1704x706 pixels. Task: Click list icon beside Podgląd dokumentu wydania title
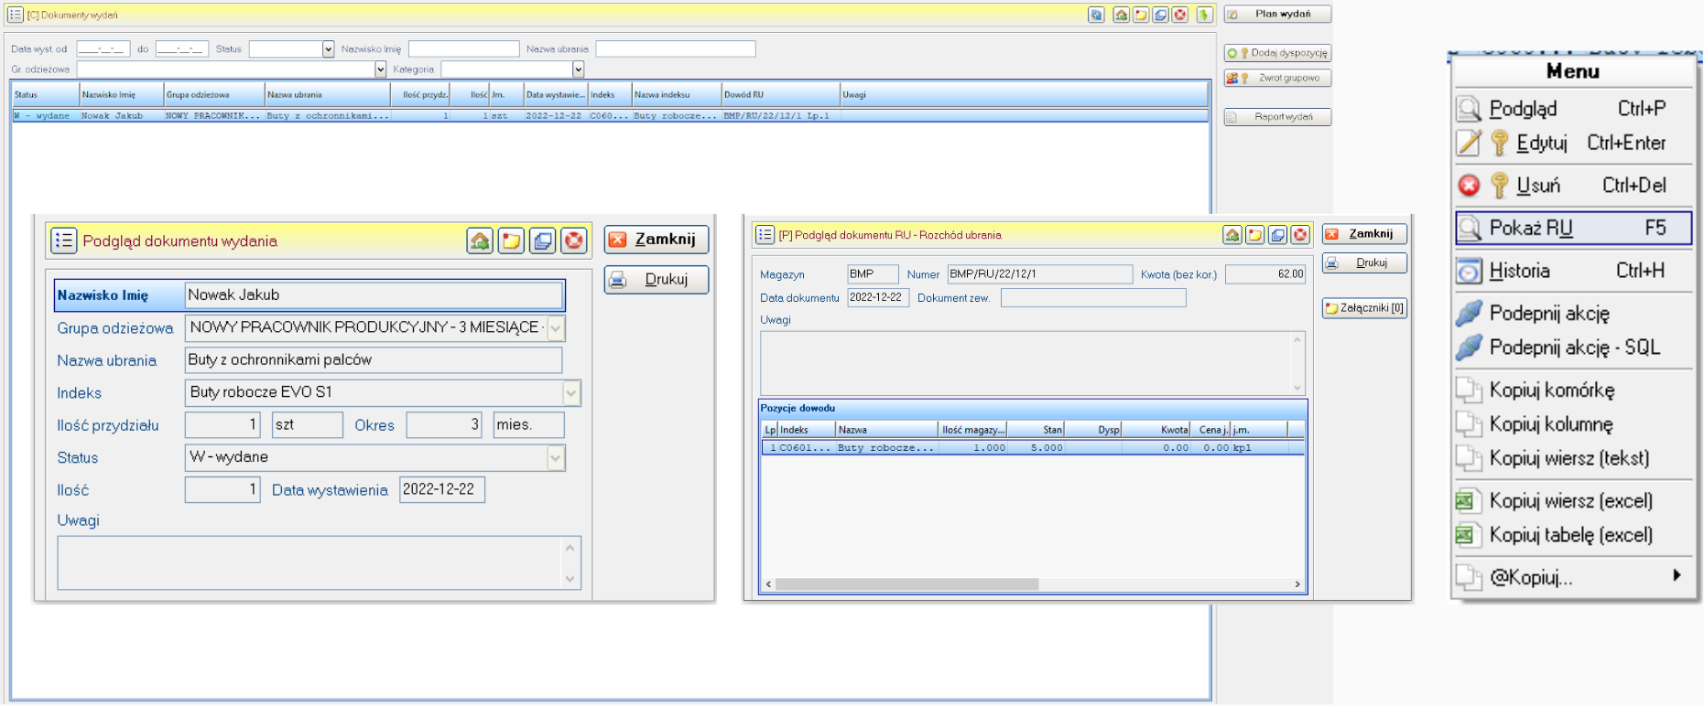click(64, 241)
